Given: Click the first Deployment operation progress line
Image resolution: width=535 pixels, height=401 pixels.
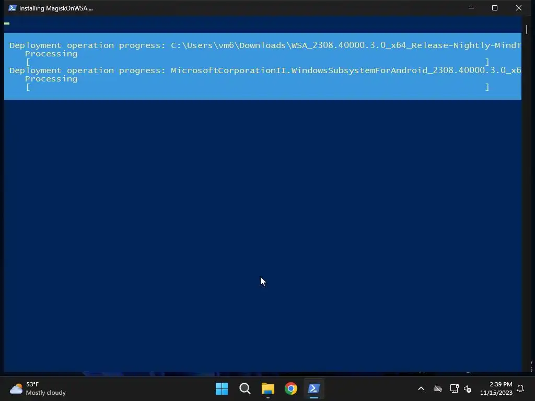Looking at the screenshot, I should 265,45.
